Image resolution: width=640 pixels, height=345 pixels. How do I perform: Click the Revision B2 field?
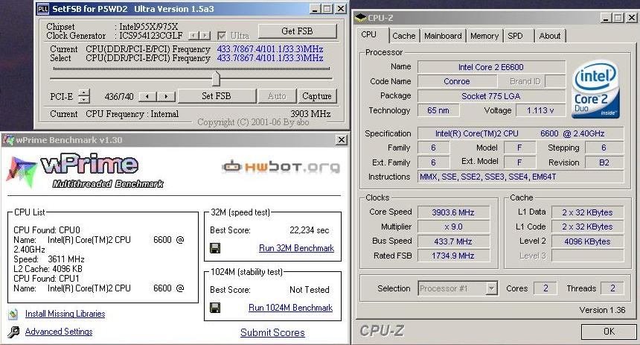click(604, 162)
